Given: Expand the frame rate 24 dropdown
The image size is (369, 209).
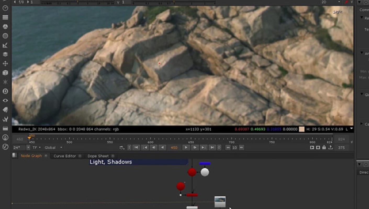Looking at the screenshot, I should [28, 148].
